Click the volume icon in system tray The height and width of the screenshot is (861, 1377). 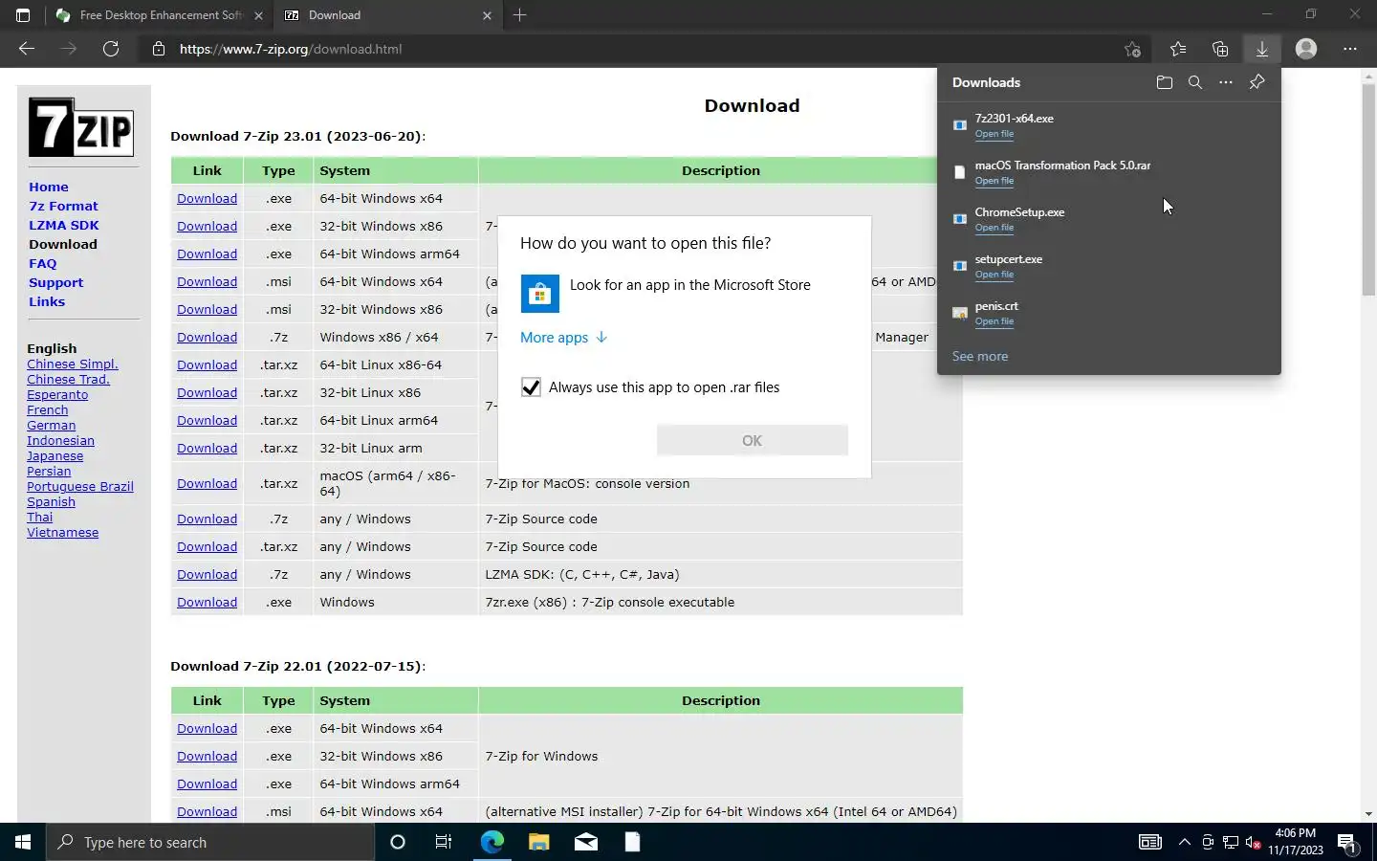[x=1254, y=843]
